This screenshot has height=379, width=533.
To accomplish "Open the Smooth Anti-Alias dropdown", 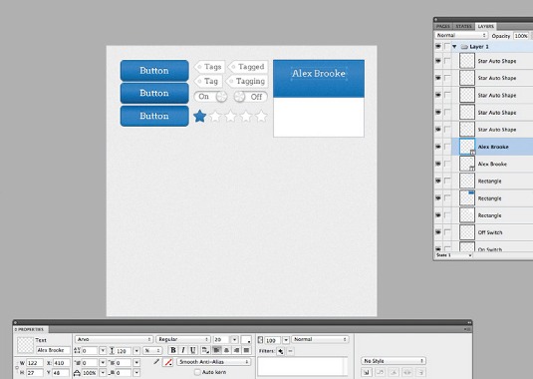I will point(214,362).
